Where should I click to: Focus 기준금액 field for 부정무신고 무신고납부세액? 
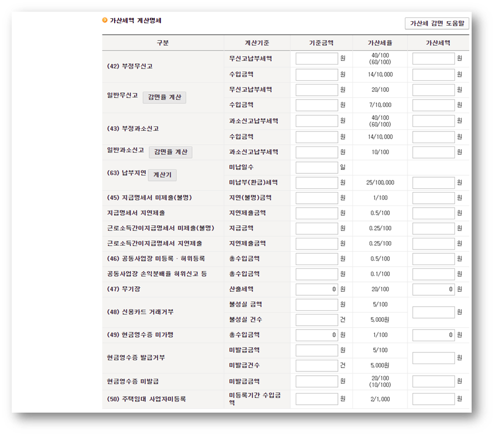click(x=317, y=58)
